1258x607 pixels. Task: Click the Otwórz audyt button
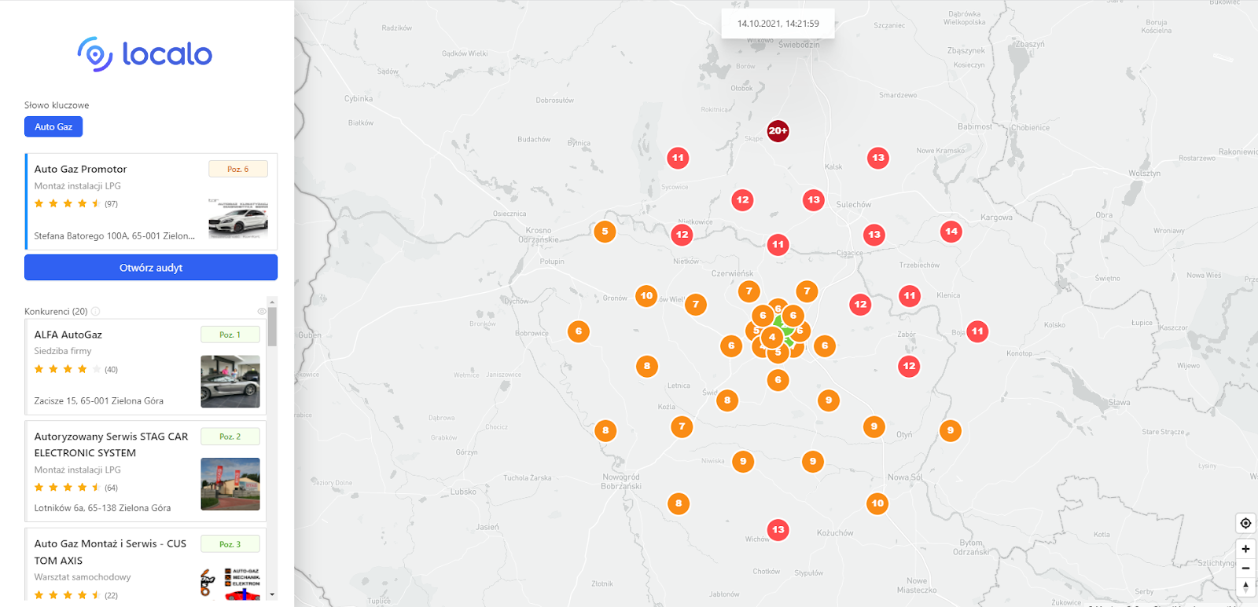[151, 268]
